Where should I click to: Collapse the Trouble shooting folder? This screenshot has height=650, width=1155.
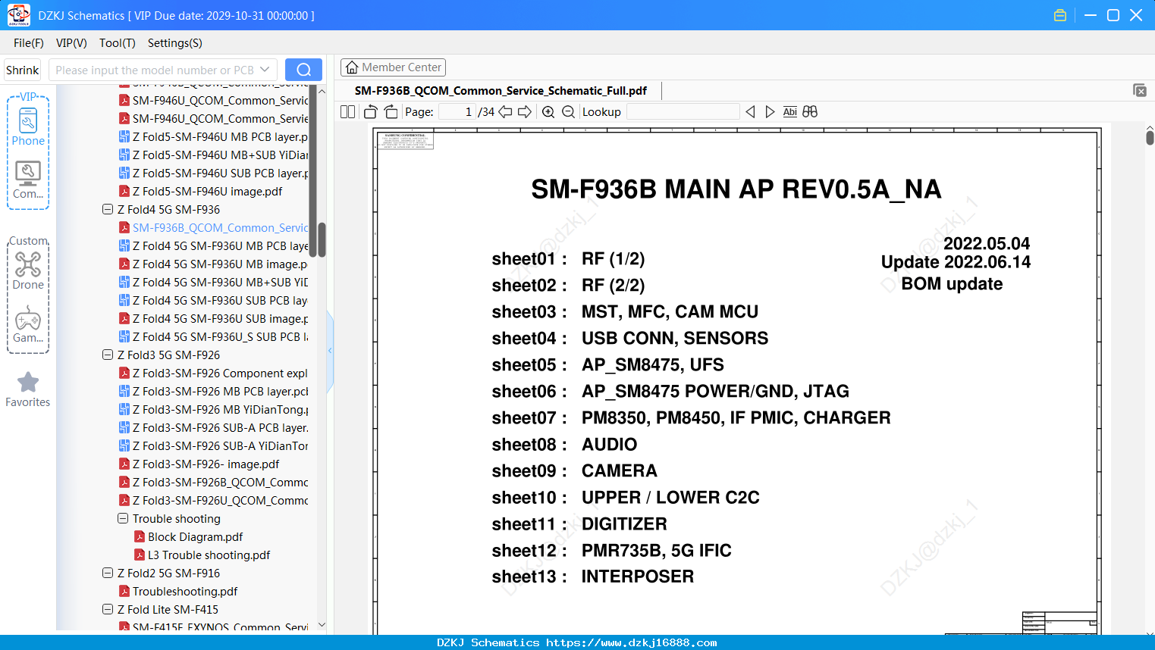click(x=123, y=519)
